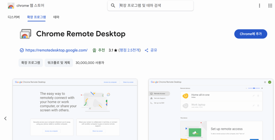Click Share my screen card button
Image resolution: width=275 pixels, height=140 pixels.
[x=97, y=131]
